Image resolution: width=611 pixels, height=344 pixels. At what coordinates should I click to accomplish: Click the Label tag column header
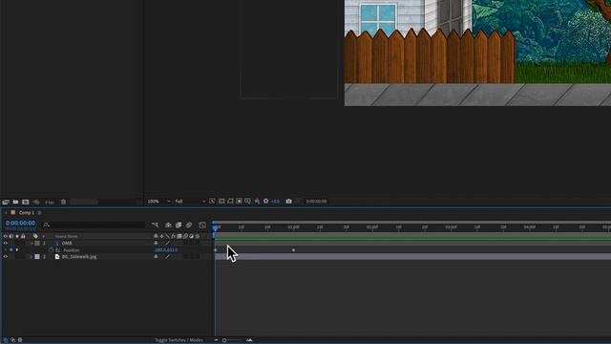tap(35, 236)
